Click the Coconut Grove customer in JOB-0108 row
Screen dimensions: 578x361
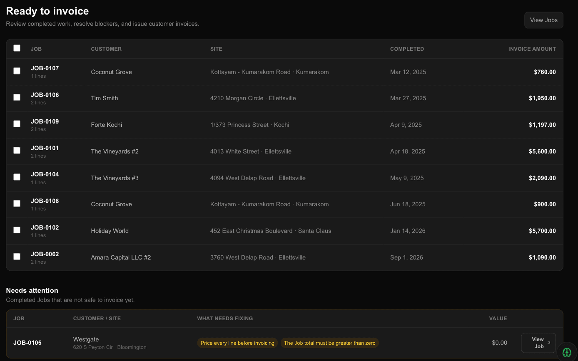pyautogui.click(x=111, y=204)
